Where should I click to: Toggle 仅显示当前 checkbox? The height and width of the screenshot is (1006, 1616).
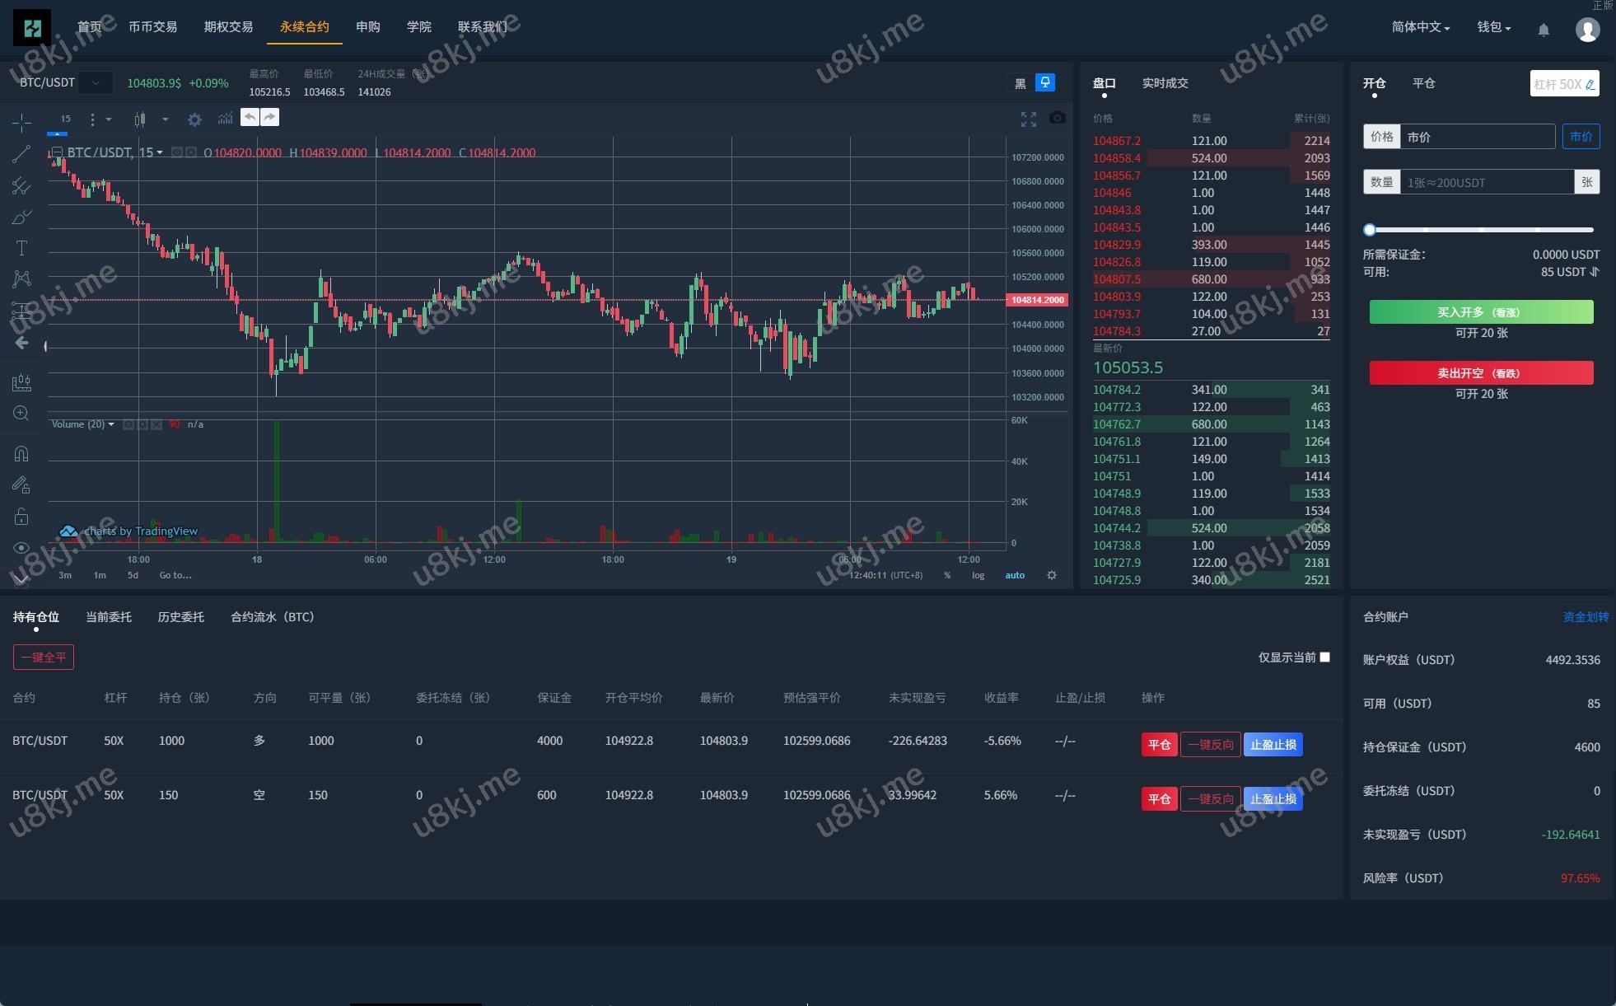[1324, 657]
